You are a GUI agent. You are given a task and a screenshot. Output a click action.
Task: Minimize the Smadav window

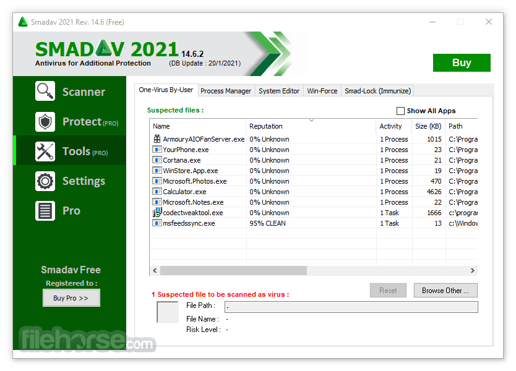(x=432, y=22)
